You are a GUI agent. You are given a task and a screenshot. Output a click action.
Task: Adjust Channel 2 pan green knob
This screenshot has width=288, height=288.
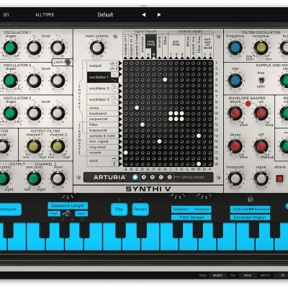coord(34,179)
